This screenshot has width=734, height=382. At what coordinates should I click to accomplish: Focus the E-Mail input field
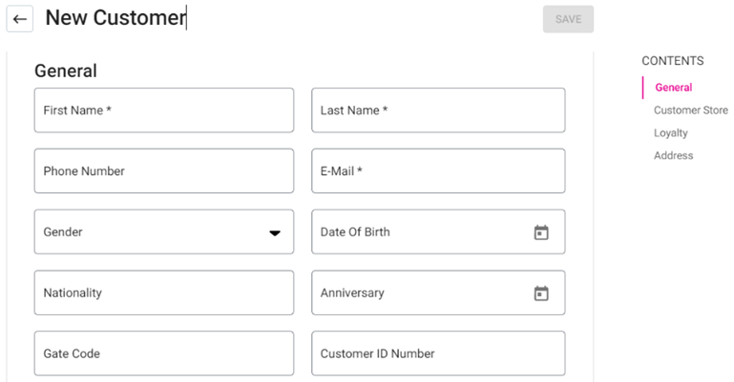(x=438, y=171)
